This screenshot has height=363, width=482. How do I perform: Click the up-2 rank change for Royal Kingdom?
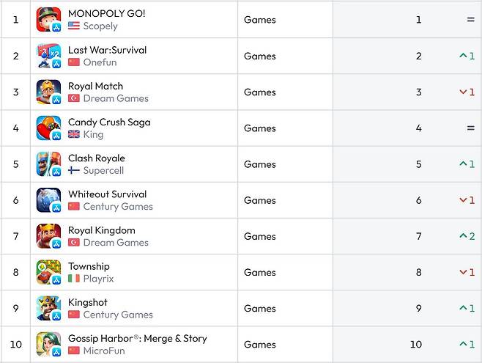(467, 236)
